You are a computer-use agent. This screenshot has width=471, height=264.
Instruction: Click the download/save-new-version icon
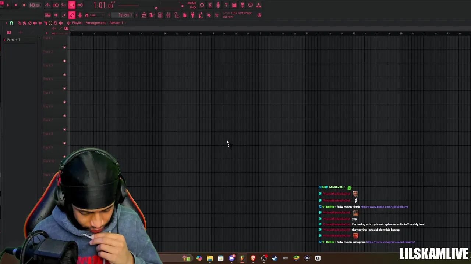point(258,5)
